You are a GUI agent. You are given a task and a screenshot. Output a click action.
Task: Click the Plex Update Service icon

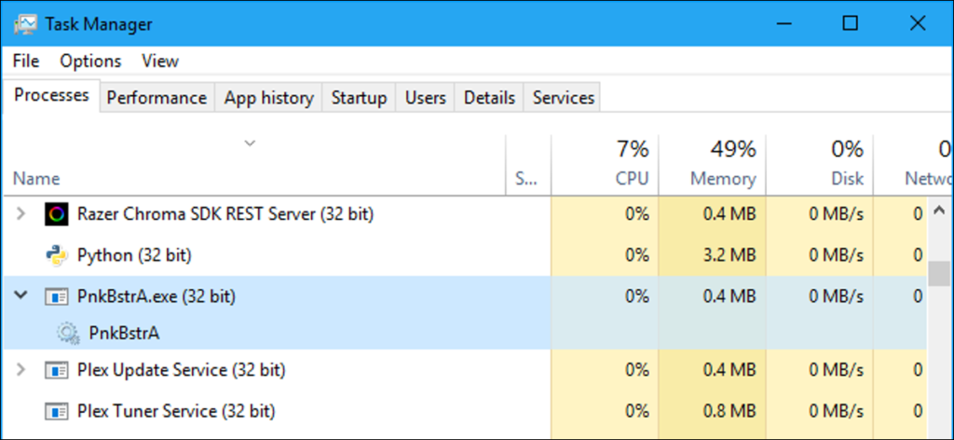click(x=56, y=370)
